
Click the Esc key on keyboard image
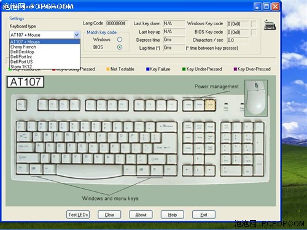tap(21, 105)
